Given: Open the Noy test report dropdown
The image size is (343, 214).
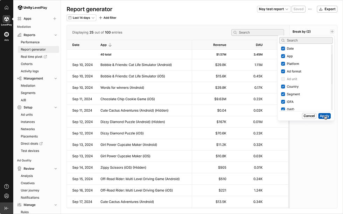Looking at the screenshot, I should point(274,9).
